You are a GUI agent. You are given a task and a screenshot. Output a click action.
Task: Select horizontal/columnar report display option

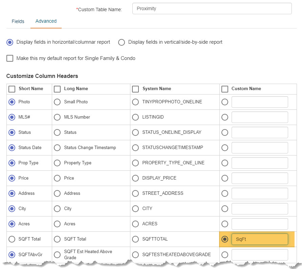[x=10, y=42]
